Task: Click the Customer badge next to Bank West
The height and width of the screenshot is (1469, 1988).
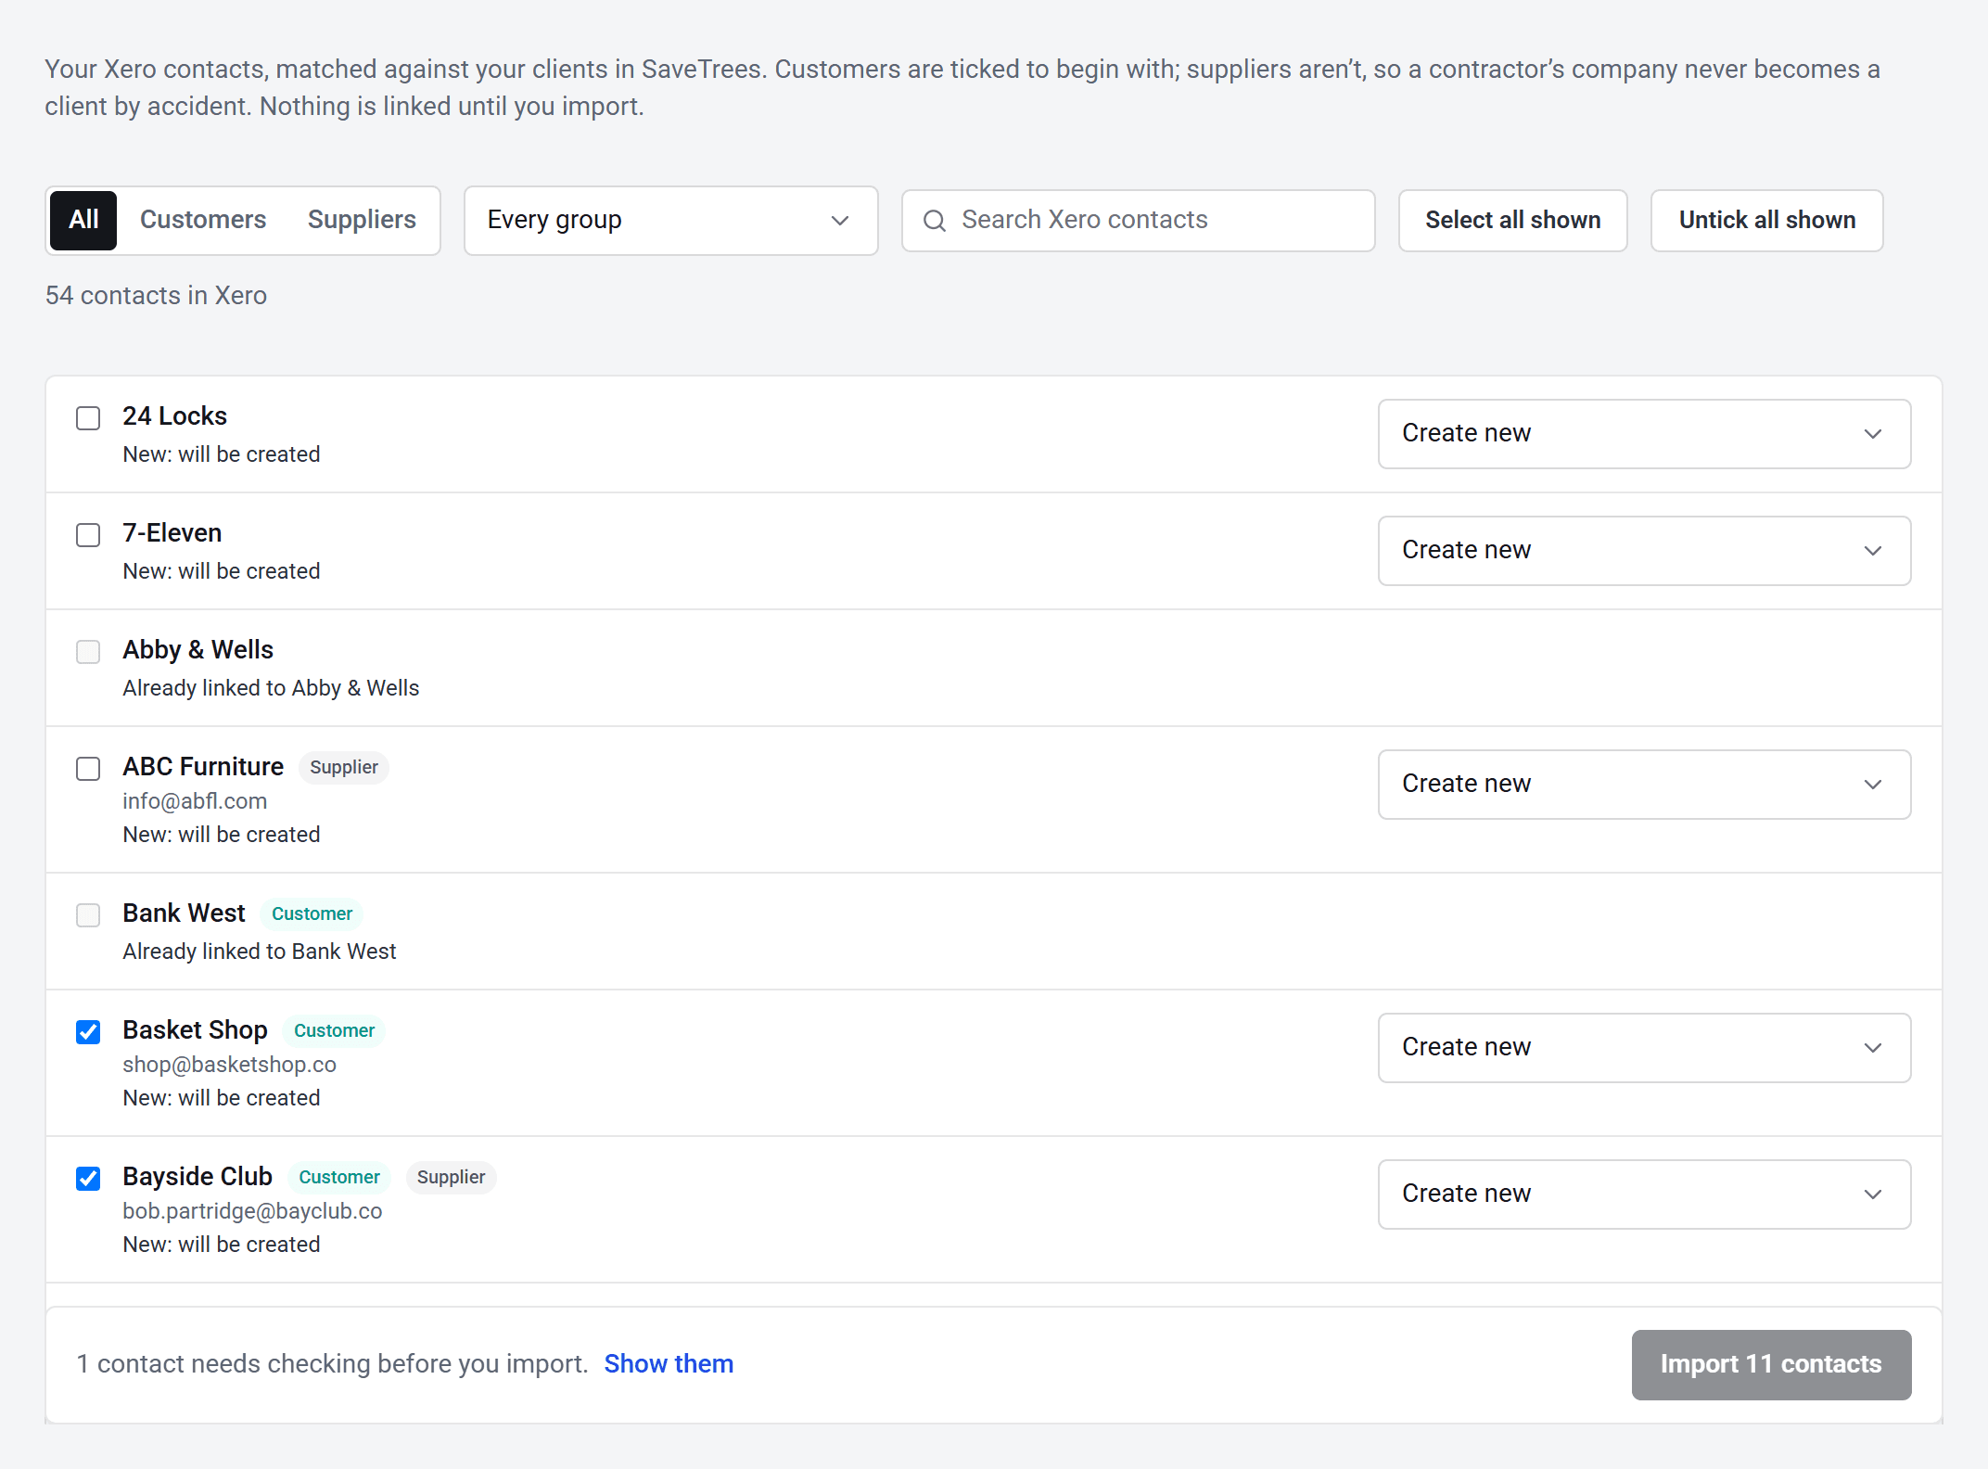Action: [x=312, y=914]
